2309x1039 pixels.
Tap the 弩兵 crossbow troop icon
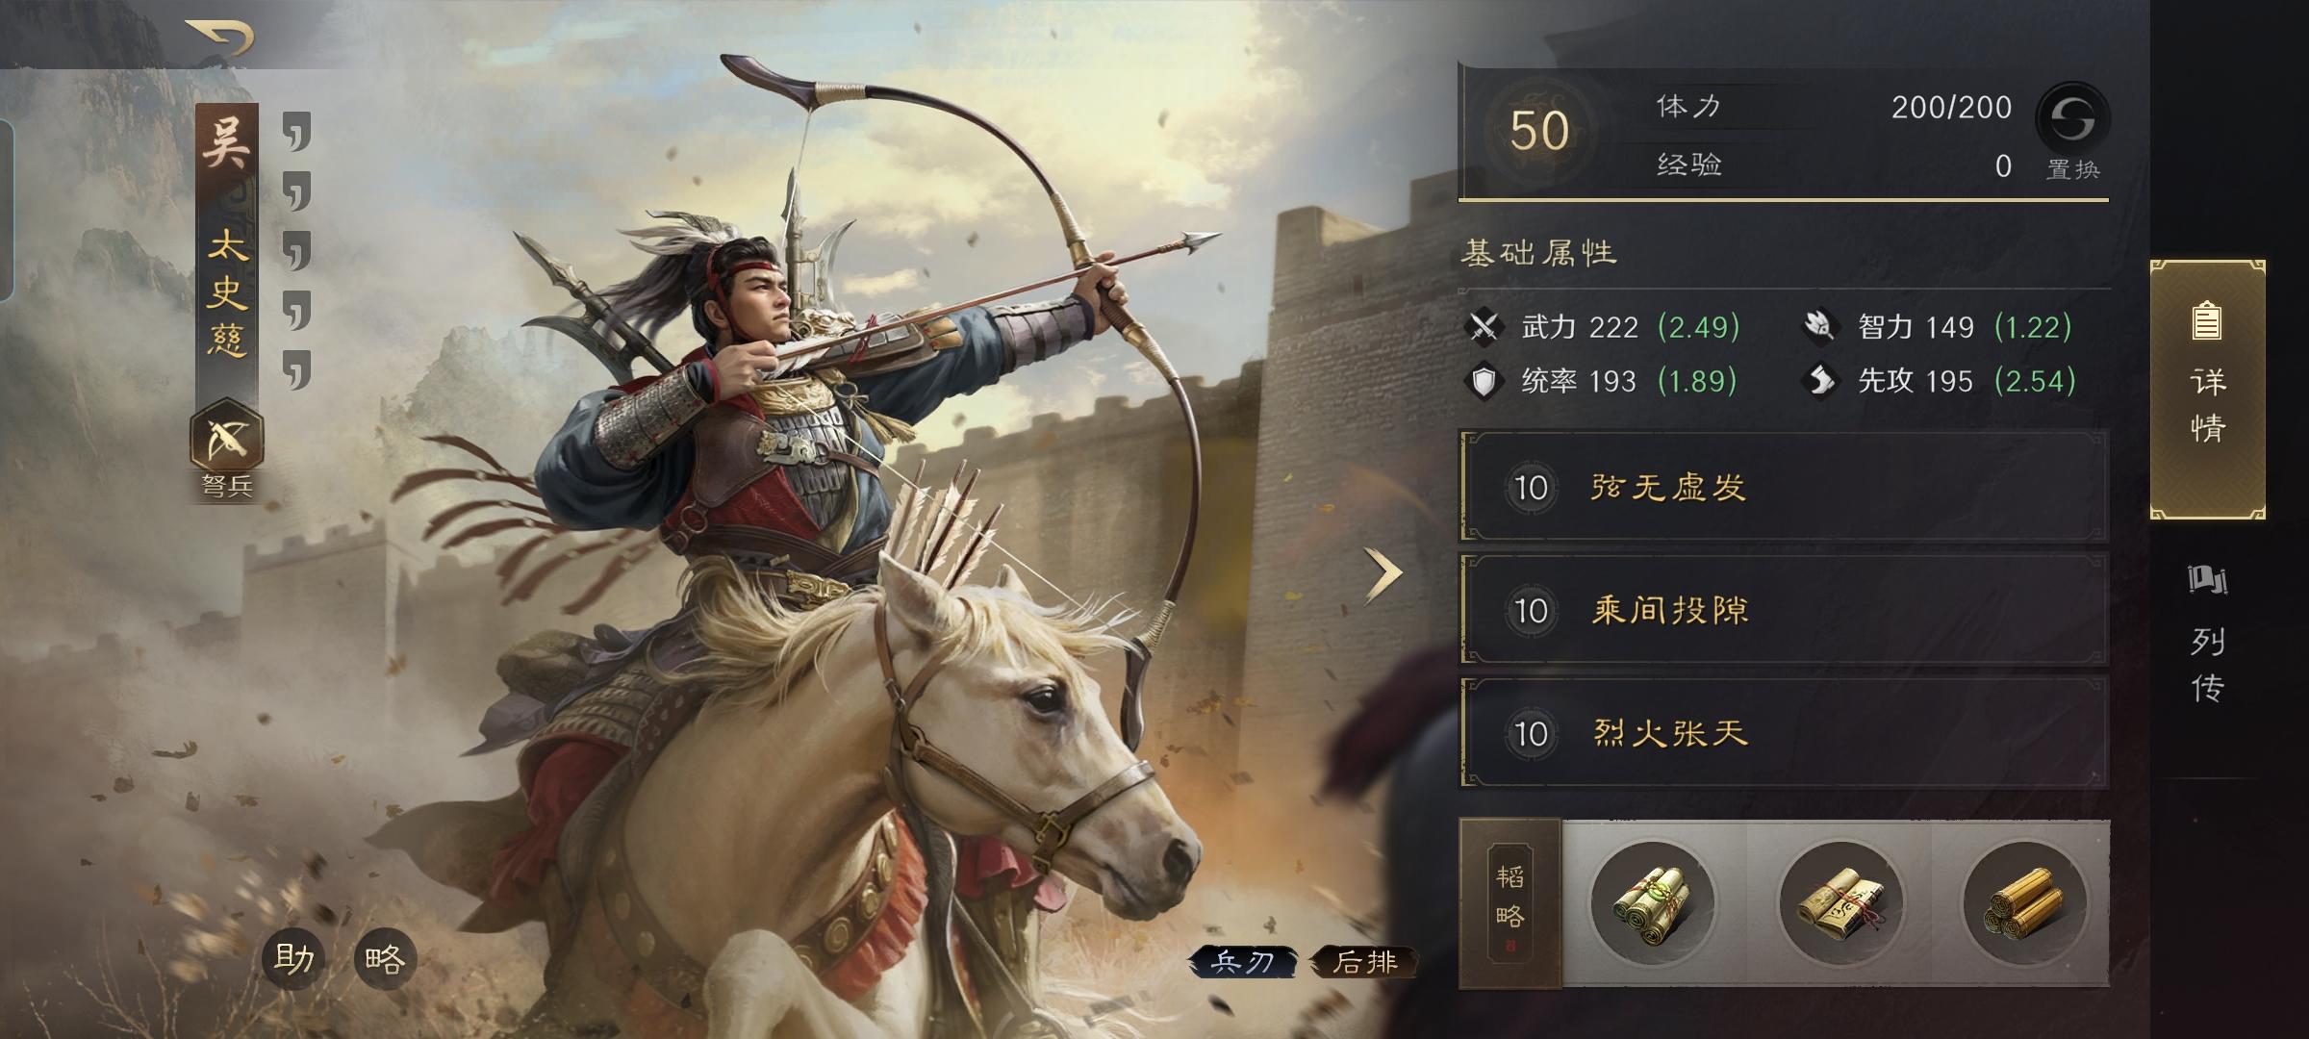pos(227,438)
